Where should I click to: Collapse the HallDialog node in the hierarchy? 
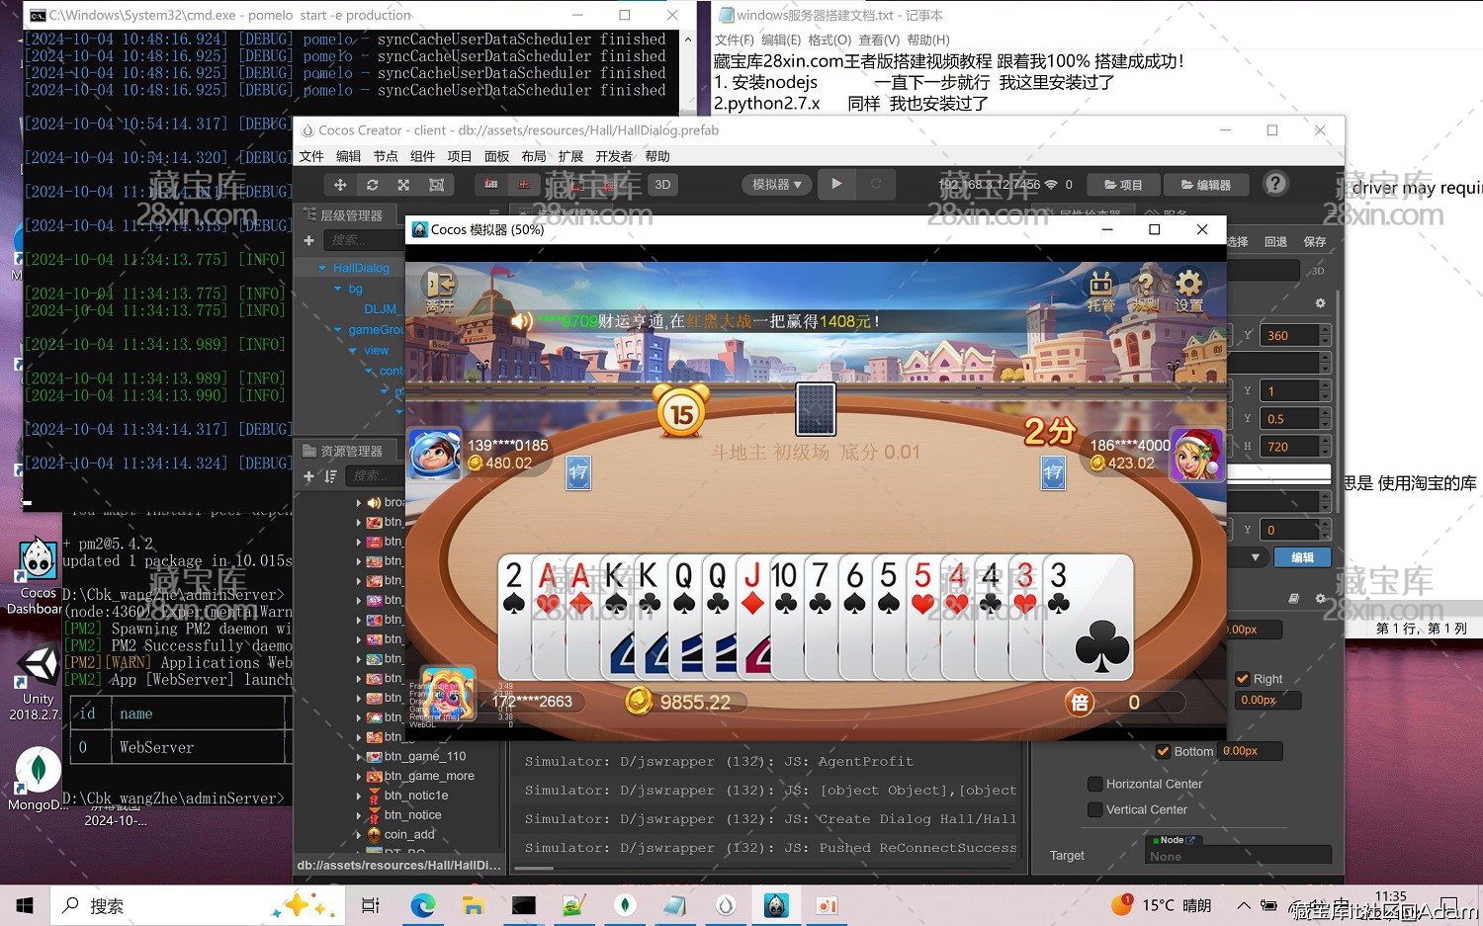320,267
